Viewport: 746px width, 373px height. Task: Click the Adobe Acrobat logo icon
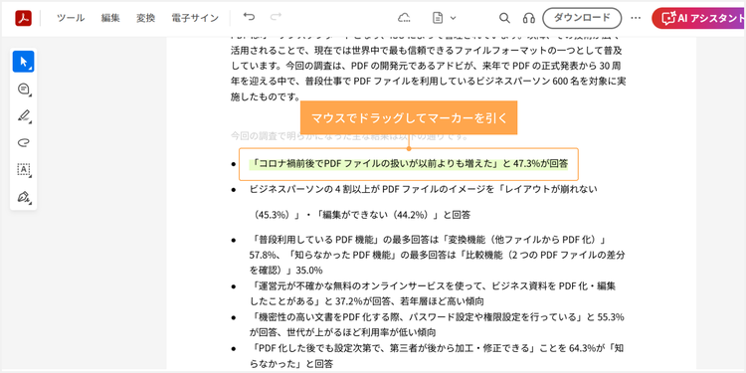[23, 18]
